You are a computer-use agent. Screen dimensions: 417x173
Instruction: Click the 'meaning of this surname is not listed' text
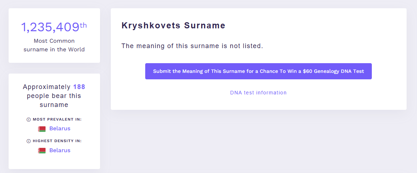pos(192,46)
